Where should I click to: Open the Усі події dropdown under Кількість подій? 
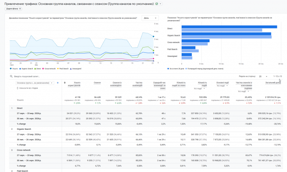pos(199,89)
